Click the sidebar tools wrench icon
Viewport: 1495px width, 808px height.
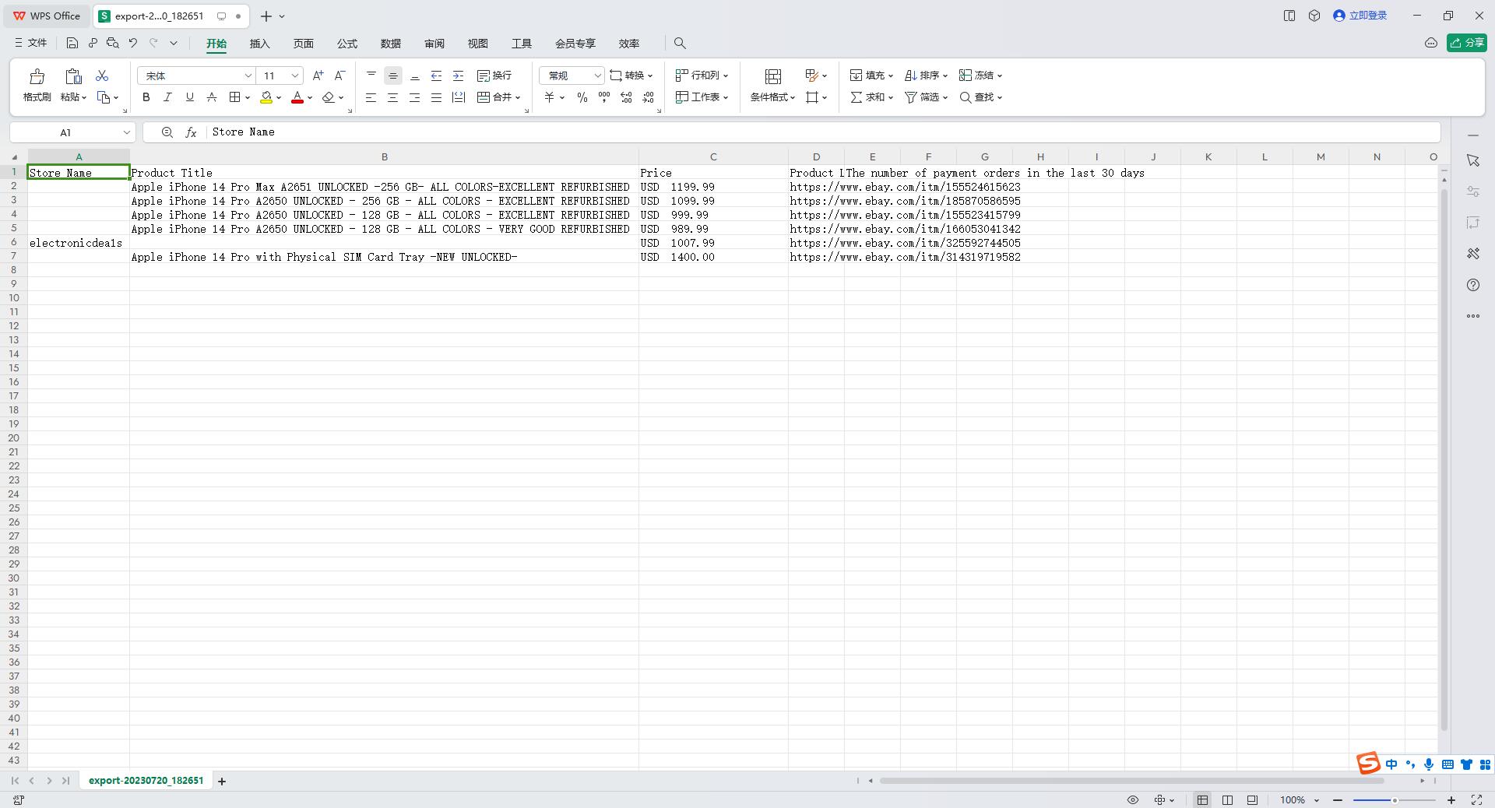click(x=1473, y=254)
